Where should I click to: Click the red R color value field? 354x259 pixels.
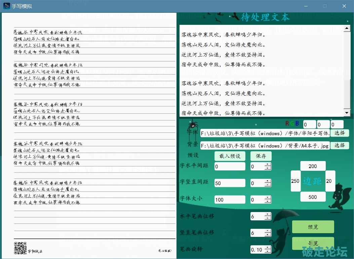click(x=310, y=124)
